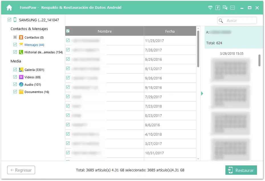This screenshot has width=265, height=181.
Task: Select Audio (101) category
Action: [x=33, y=85]
